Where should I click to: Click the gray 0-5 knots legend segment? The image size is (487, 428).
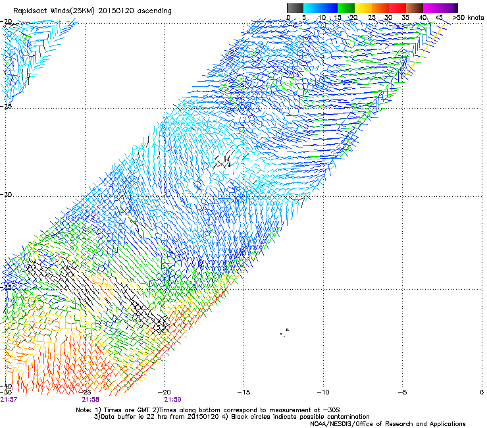click(295, 8)
